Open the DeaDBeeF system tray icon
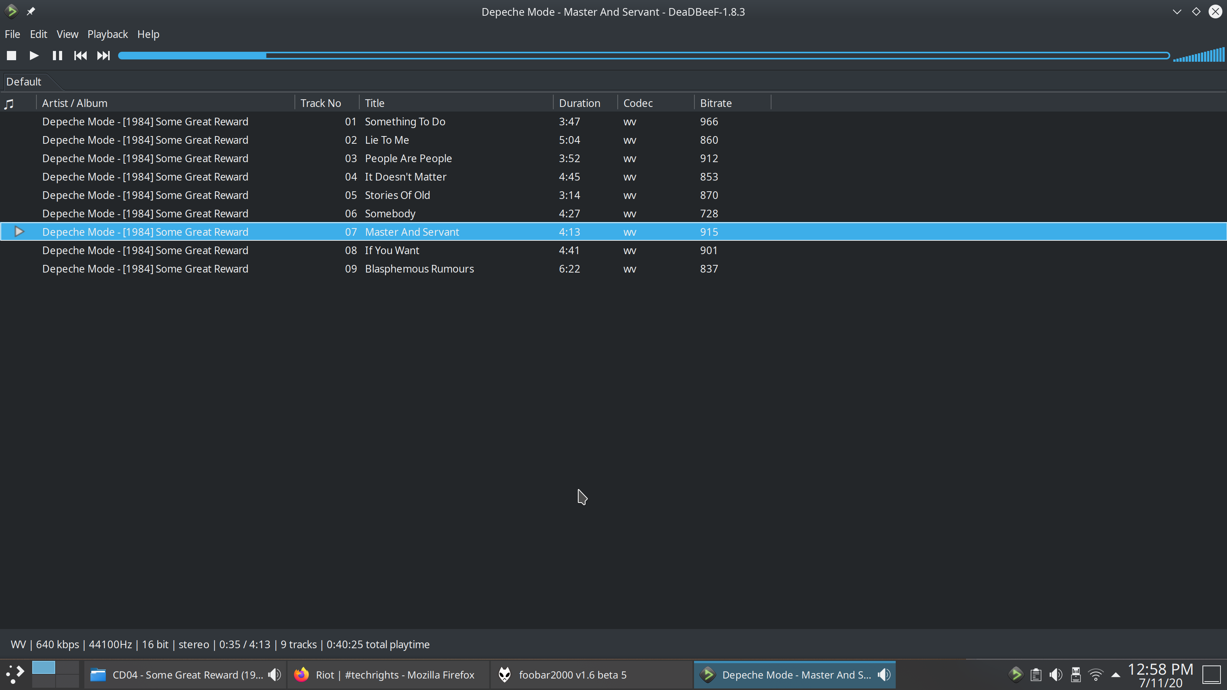Screen dimensions: 1227x690 1015,674
